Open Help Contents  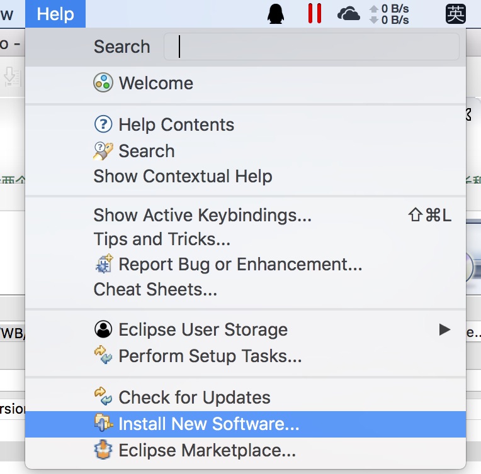pos(246,124)
